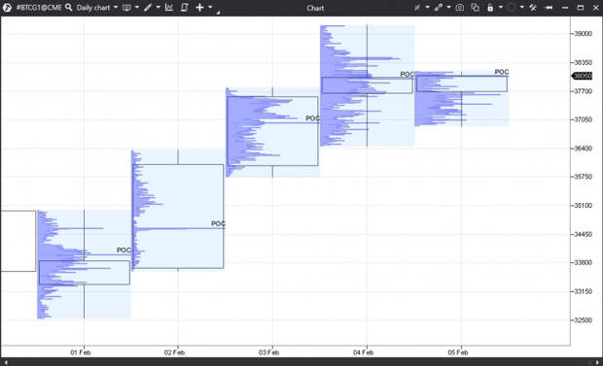Click the 34450 price axis label
603x366 pixels.
click(x=583, y=234)
